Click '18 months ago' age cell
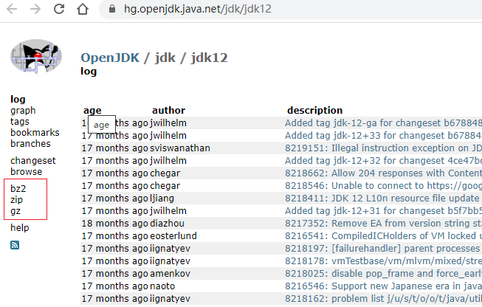Image resolution: width=482 pixels, height=307 pixels. point(115,224)
